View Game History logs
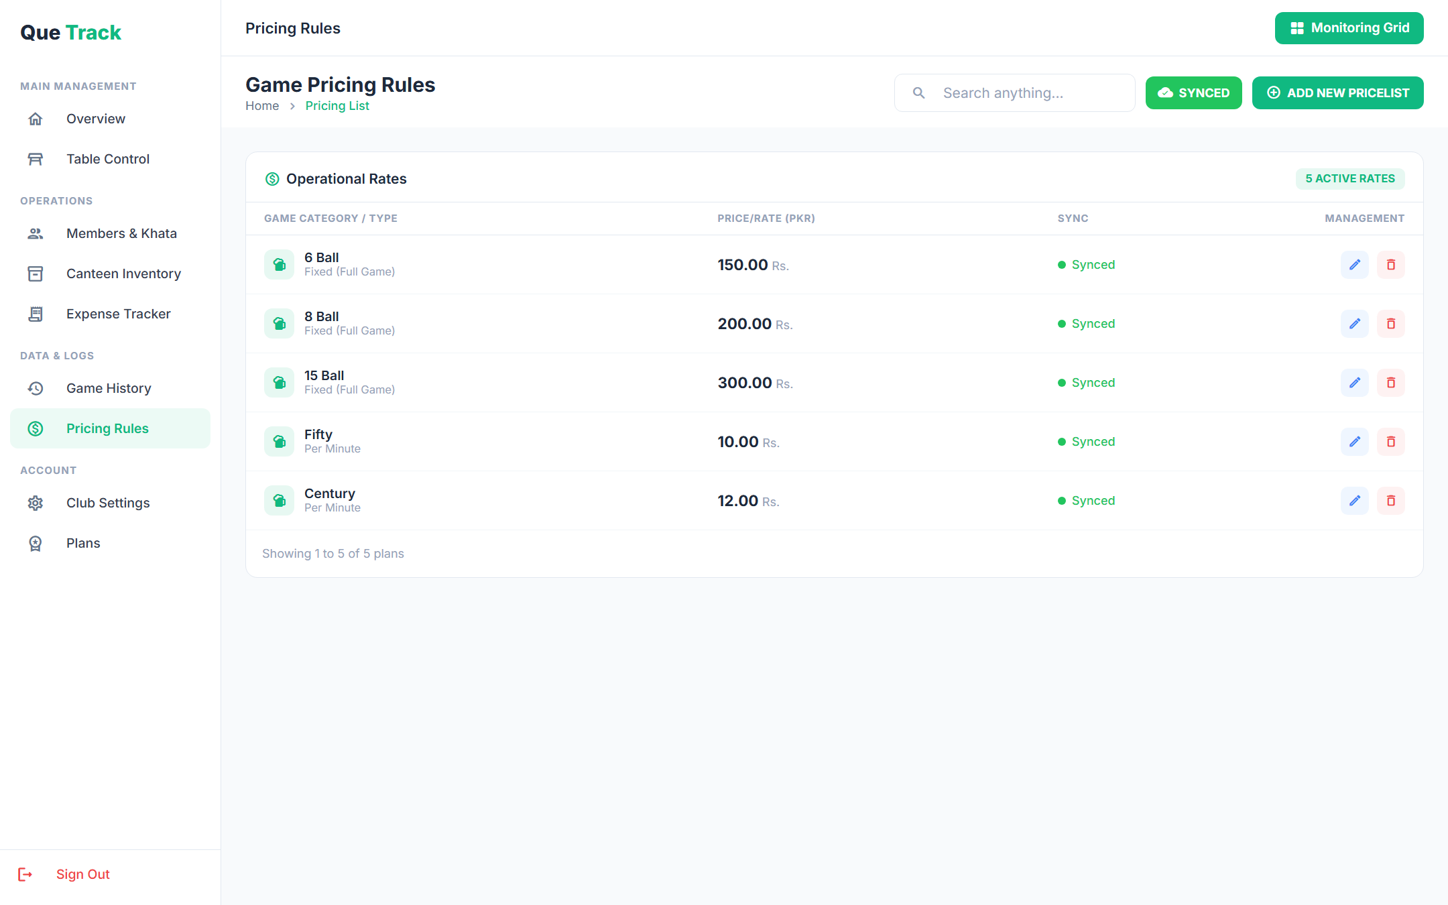 110,388
